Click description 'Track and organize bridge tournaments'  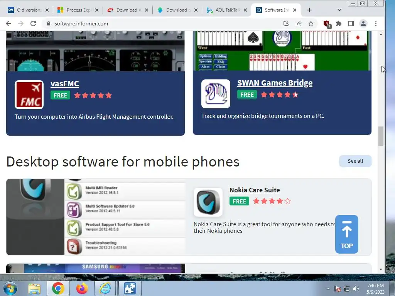pos(263,116)
